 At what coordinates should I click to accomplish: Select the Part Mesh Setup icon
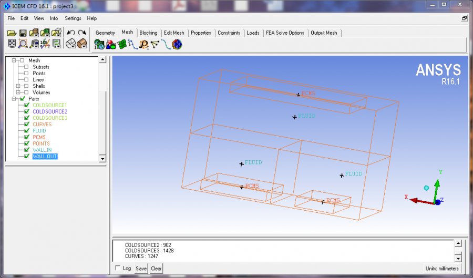[110, 45]
